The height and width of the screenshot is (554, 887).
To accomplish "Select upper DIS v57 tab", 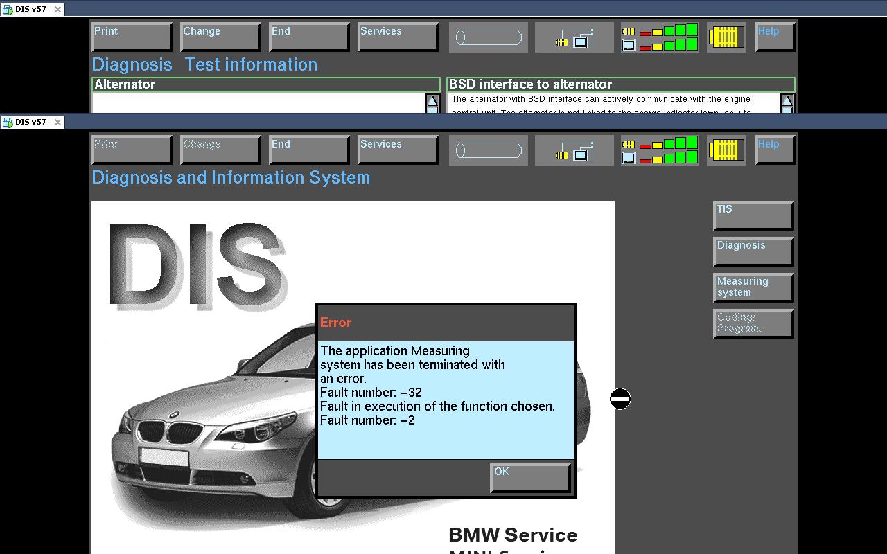I will click(30, 9).
